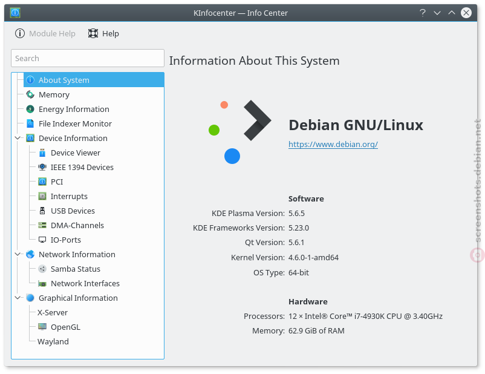Click the Network Information globe icon
This screenshot has width=485, height=374.
tap(30, 255)
